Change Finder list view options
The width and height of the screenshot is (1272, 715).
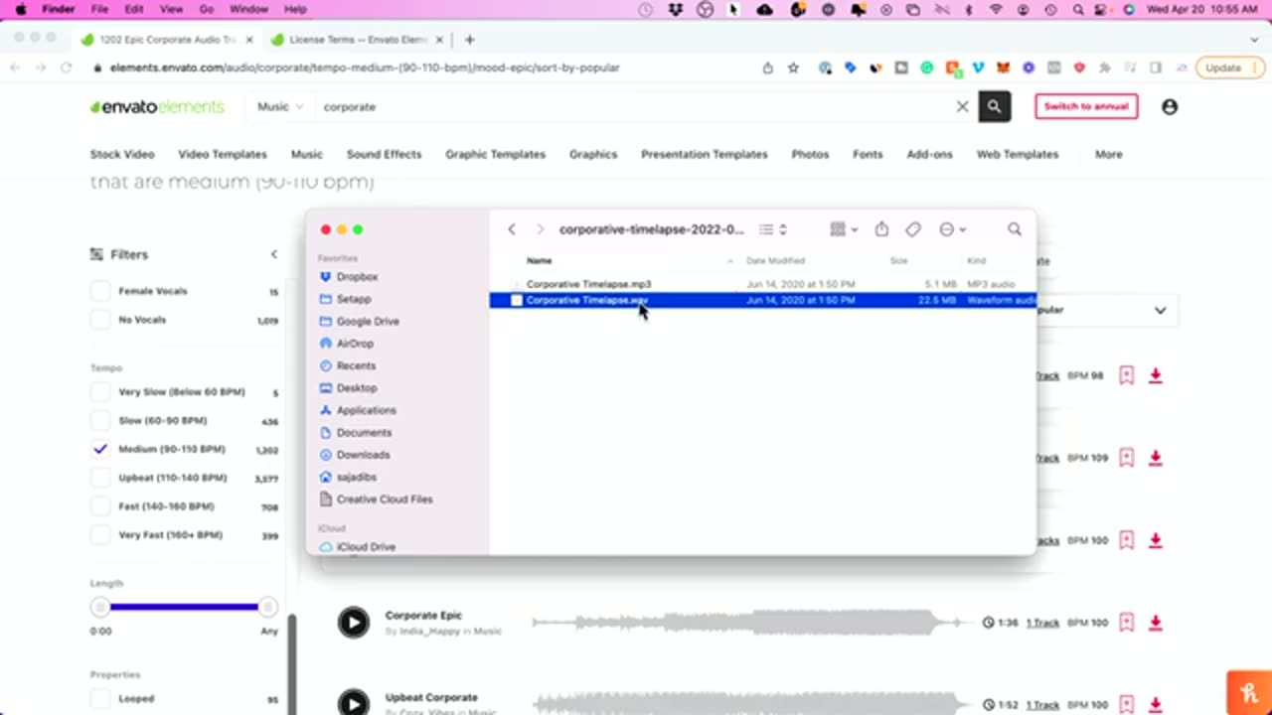click(x=773, y=229)
